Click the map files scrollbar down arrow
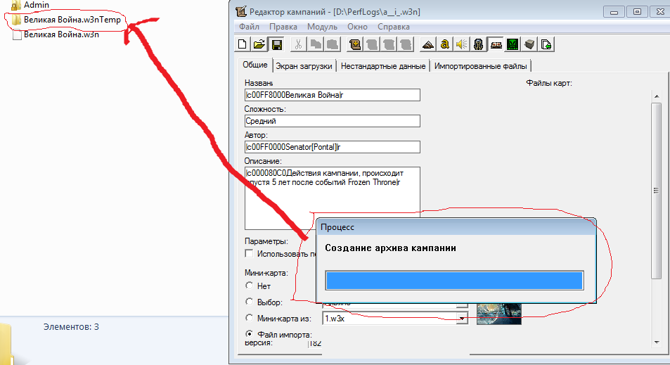 657,342
